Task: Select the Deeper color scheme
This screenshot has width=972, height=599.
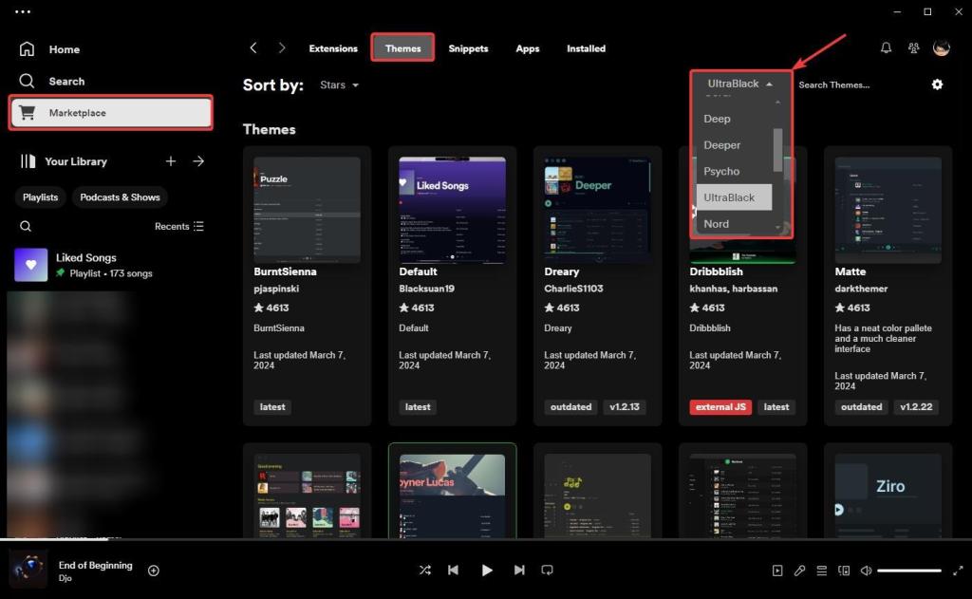Action: 735,145
